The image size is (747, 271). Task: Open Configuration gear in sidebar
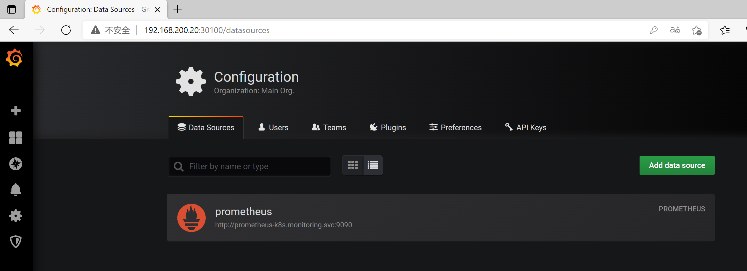pyautogui.click(x=15, y=216)
